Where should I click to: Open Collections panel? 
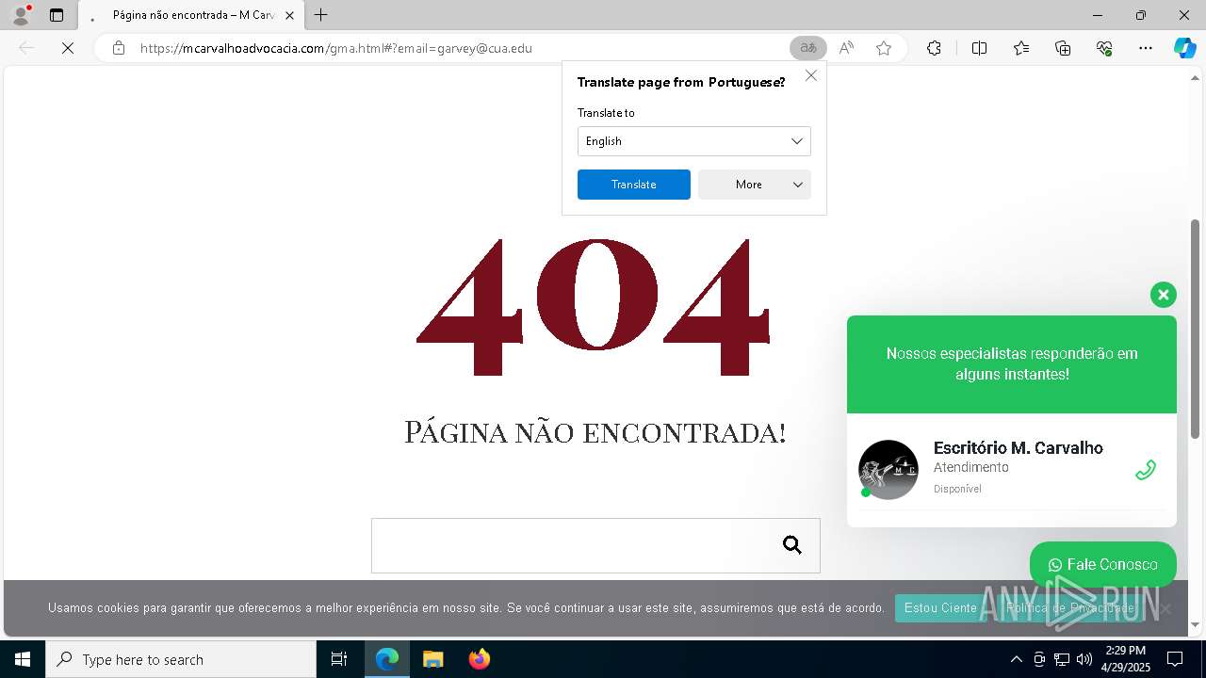[1063, 48]
